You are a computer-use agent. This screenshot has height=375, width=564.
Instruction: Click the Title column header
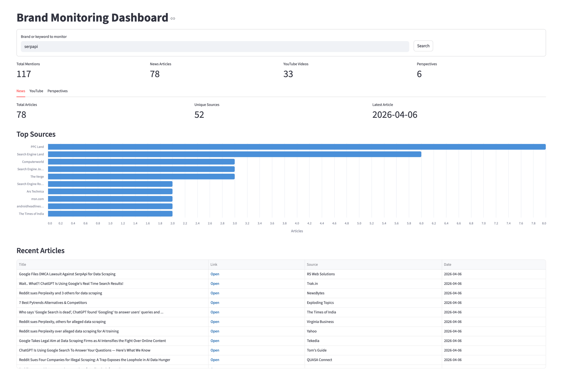pyautogui.click(x=113, y=264)
